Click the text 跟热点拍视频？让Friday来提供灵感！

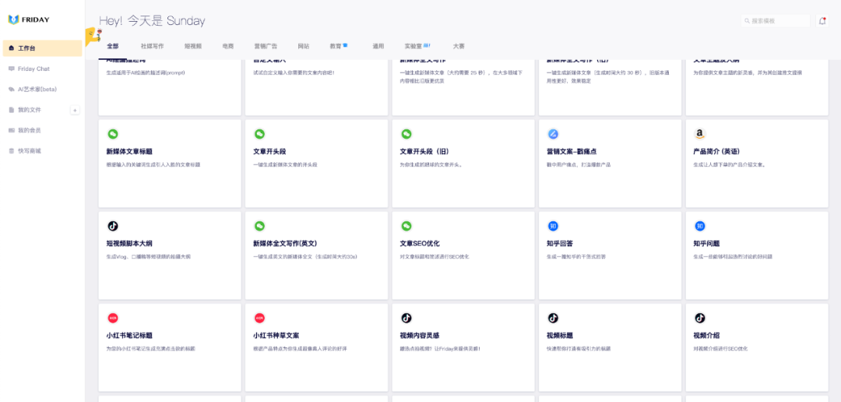[x=440, y=349]
